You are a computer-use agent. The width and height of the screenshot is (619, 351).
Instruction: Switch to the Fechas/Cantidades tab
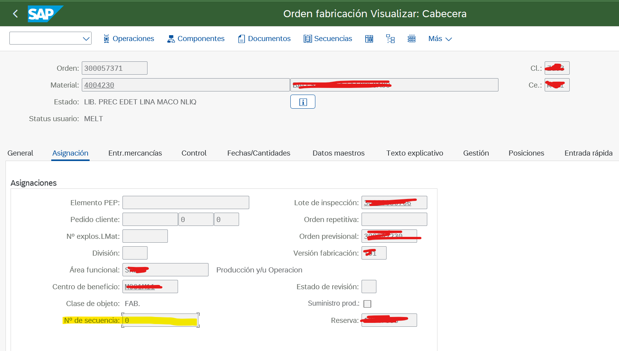tap(259, 153)
